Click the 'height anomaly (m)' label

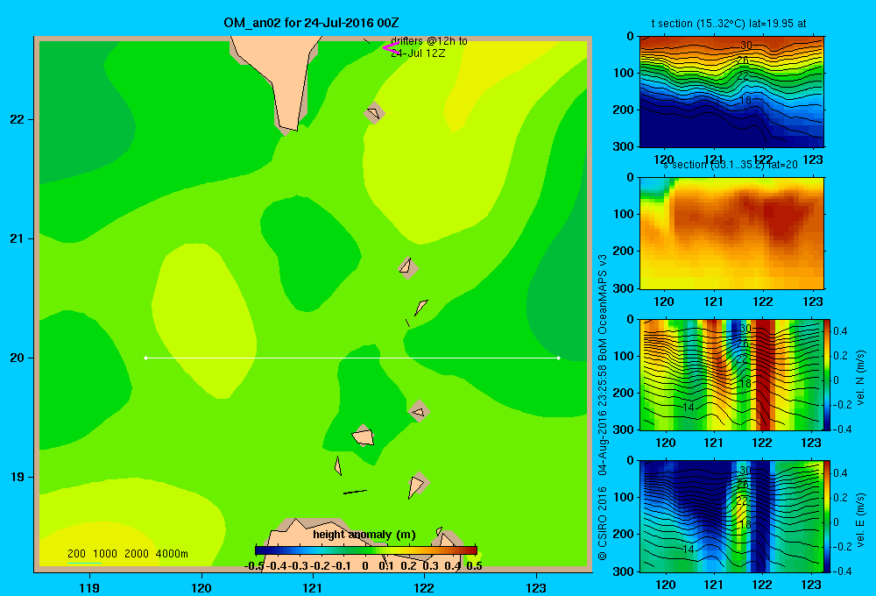tap(364, 535)
